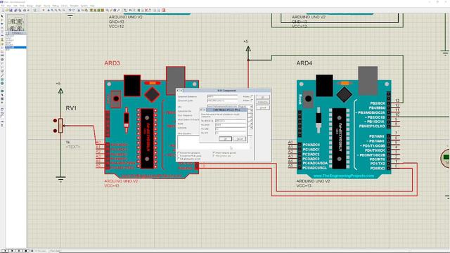Open the Template menu
The height and width of the screenshot is (253, 450).
(x=74, y=6)
